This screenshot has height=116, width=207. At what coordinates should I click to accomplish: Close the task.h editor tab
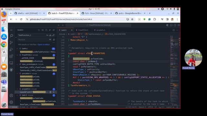72,30
